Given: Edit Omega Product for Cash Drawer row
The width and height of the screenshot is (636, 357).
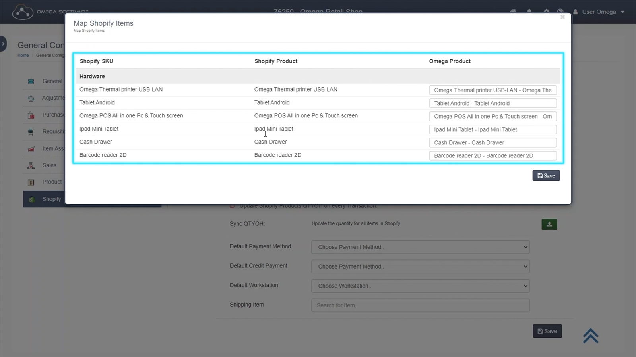Looking at the screenshot, I should [x=493, y=142].
